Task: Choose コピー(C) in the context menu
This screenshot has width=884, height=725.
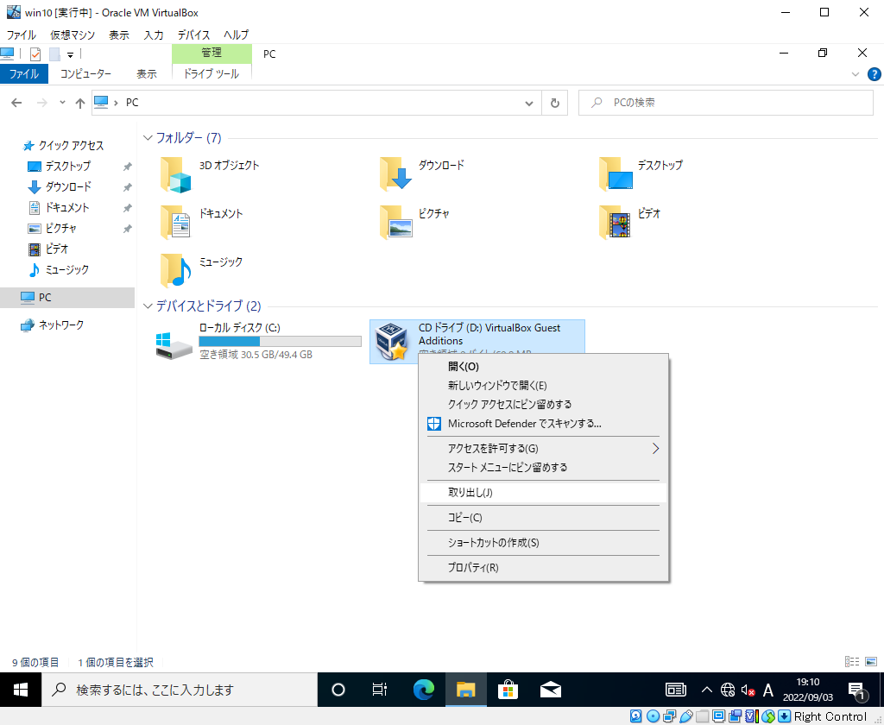Action: pyautogui.click(x=544, y=518)
